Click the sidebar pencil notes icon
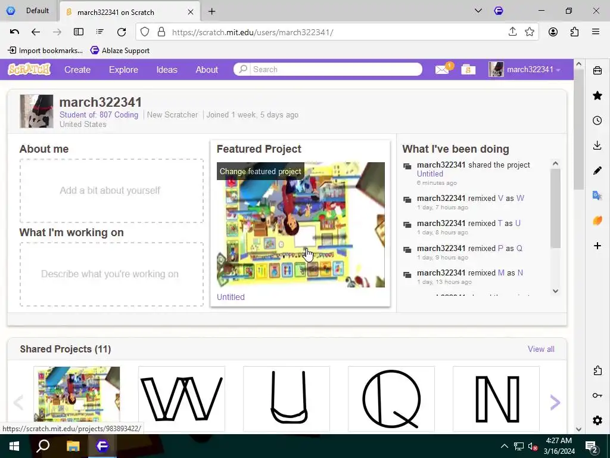 click(x=597, y=171)
